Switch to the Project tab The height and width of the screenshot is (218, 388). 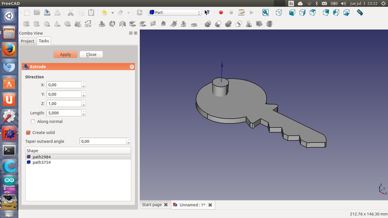(28, 41)
